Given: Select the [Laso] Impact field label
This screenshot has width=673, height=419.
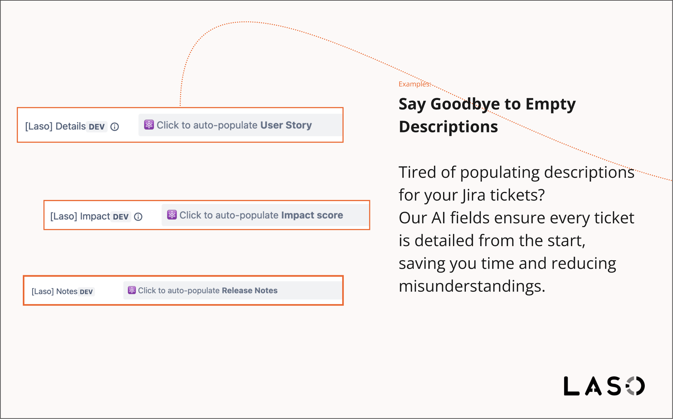Looking at the screenshot, I should pos(80,216).
